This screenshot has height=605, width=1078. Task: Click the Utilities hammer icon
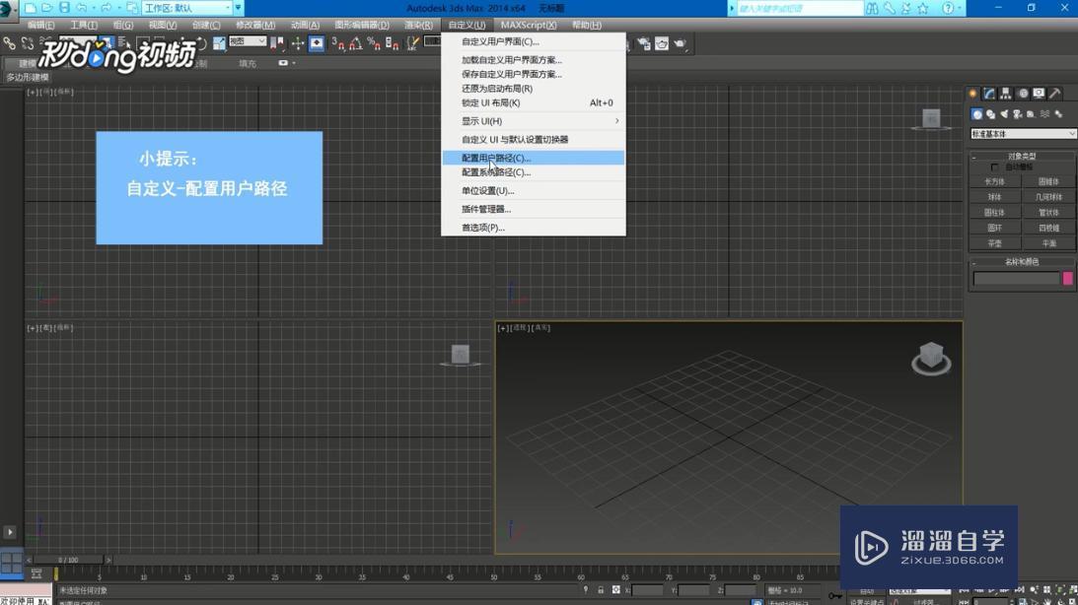[1054, 92]
